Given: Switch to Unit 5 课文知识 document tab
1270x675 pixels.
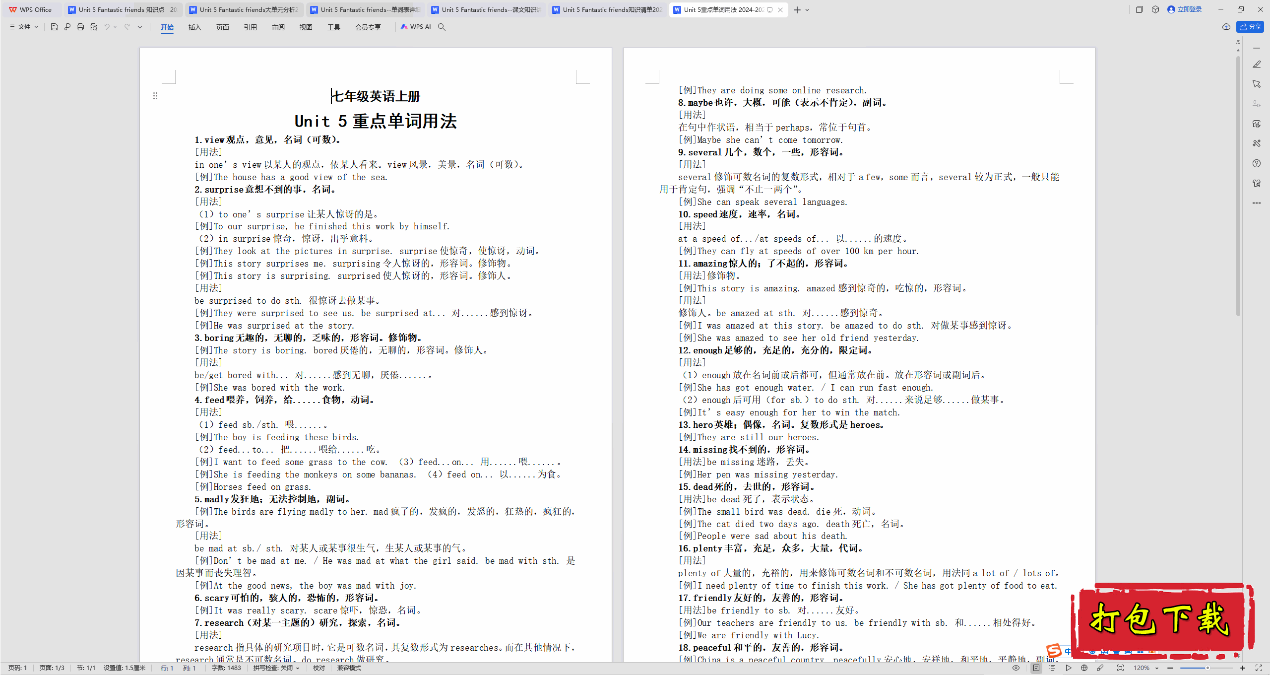Looking at the screenshot, I should [x=486, y=10].
